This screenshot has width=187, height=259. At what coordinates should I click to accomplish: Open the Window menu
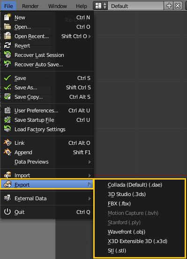coord(58,6)
